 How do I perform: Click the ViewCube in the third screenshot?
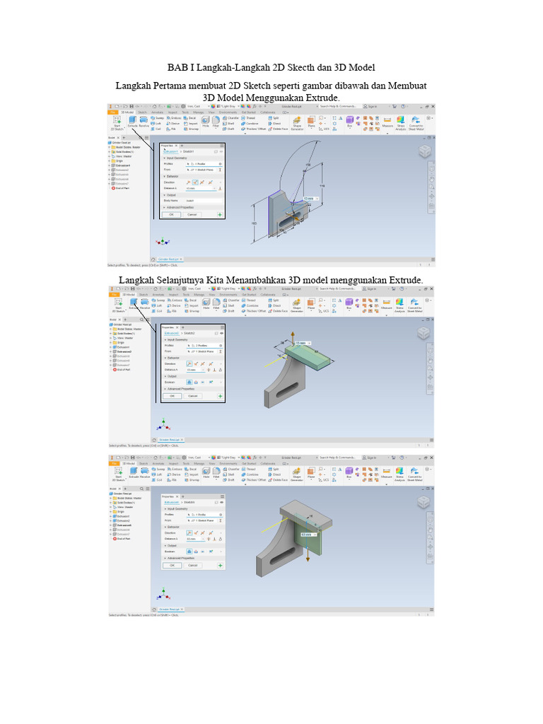tap(424, 502)
